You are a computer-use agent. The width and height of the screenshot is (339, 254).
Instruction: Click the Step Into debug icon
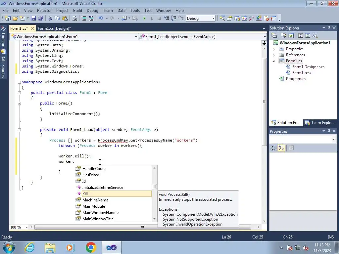click(166, 19)
